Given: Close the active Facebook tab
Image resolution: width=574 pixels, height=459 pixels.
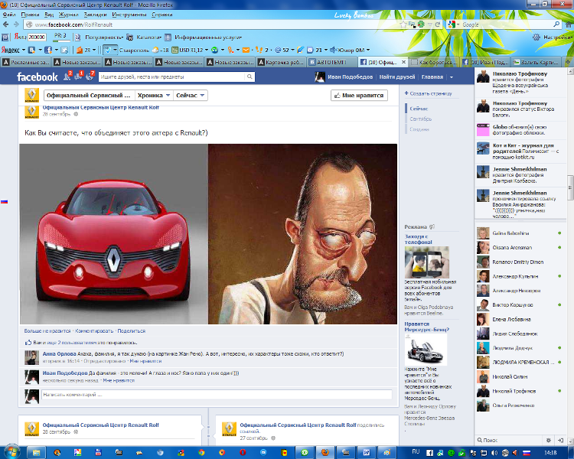Looking at the screenshot, I should (x=403, y=62).
